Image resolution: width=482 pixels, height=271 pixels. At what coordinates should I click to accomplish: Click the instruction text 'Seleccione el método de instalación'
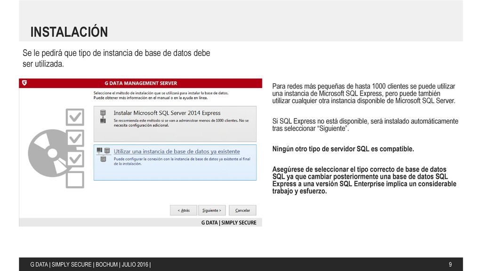161,95
